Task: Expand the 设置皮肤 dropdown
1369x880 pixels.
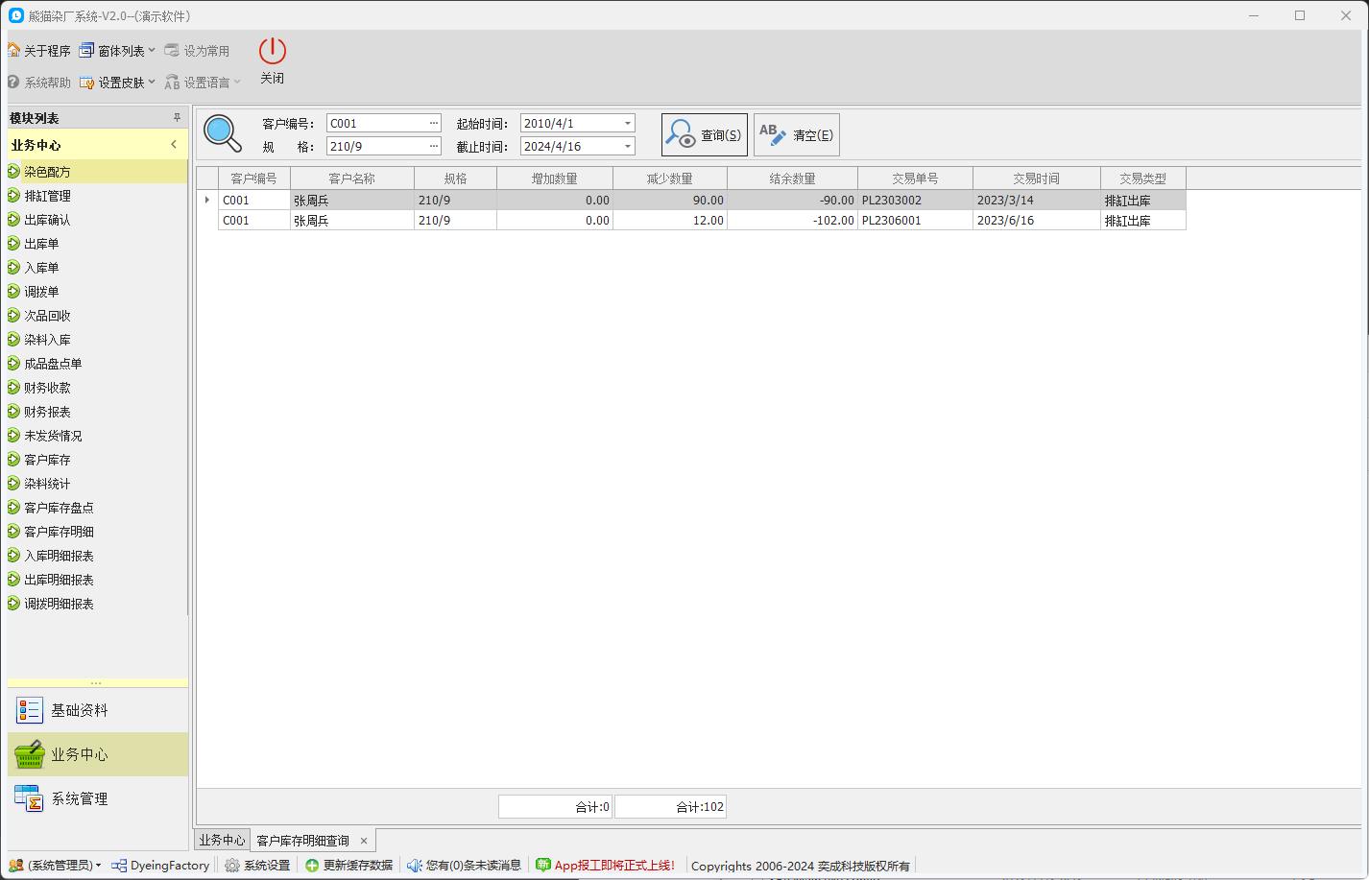Action: click(152, 83)
